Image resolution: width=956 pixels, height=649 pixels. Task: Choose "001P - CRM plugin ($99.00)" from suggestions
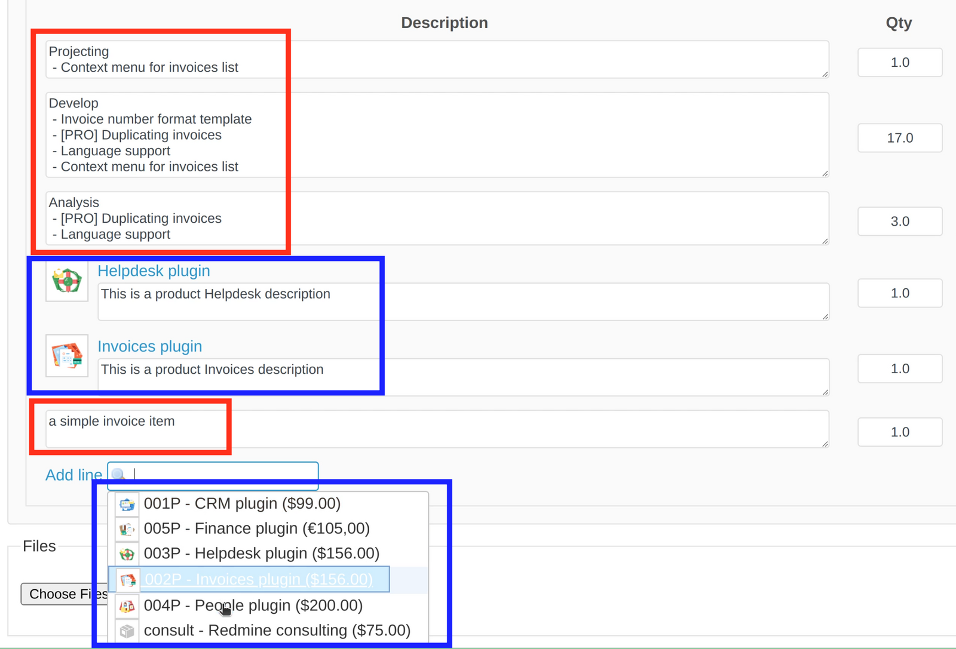(242, 503)
